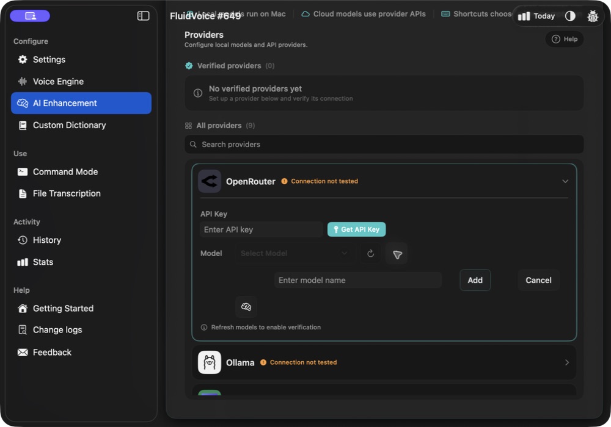Go to Command Mode

pos(81,171)
